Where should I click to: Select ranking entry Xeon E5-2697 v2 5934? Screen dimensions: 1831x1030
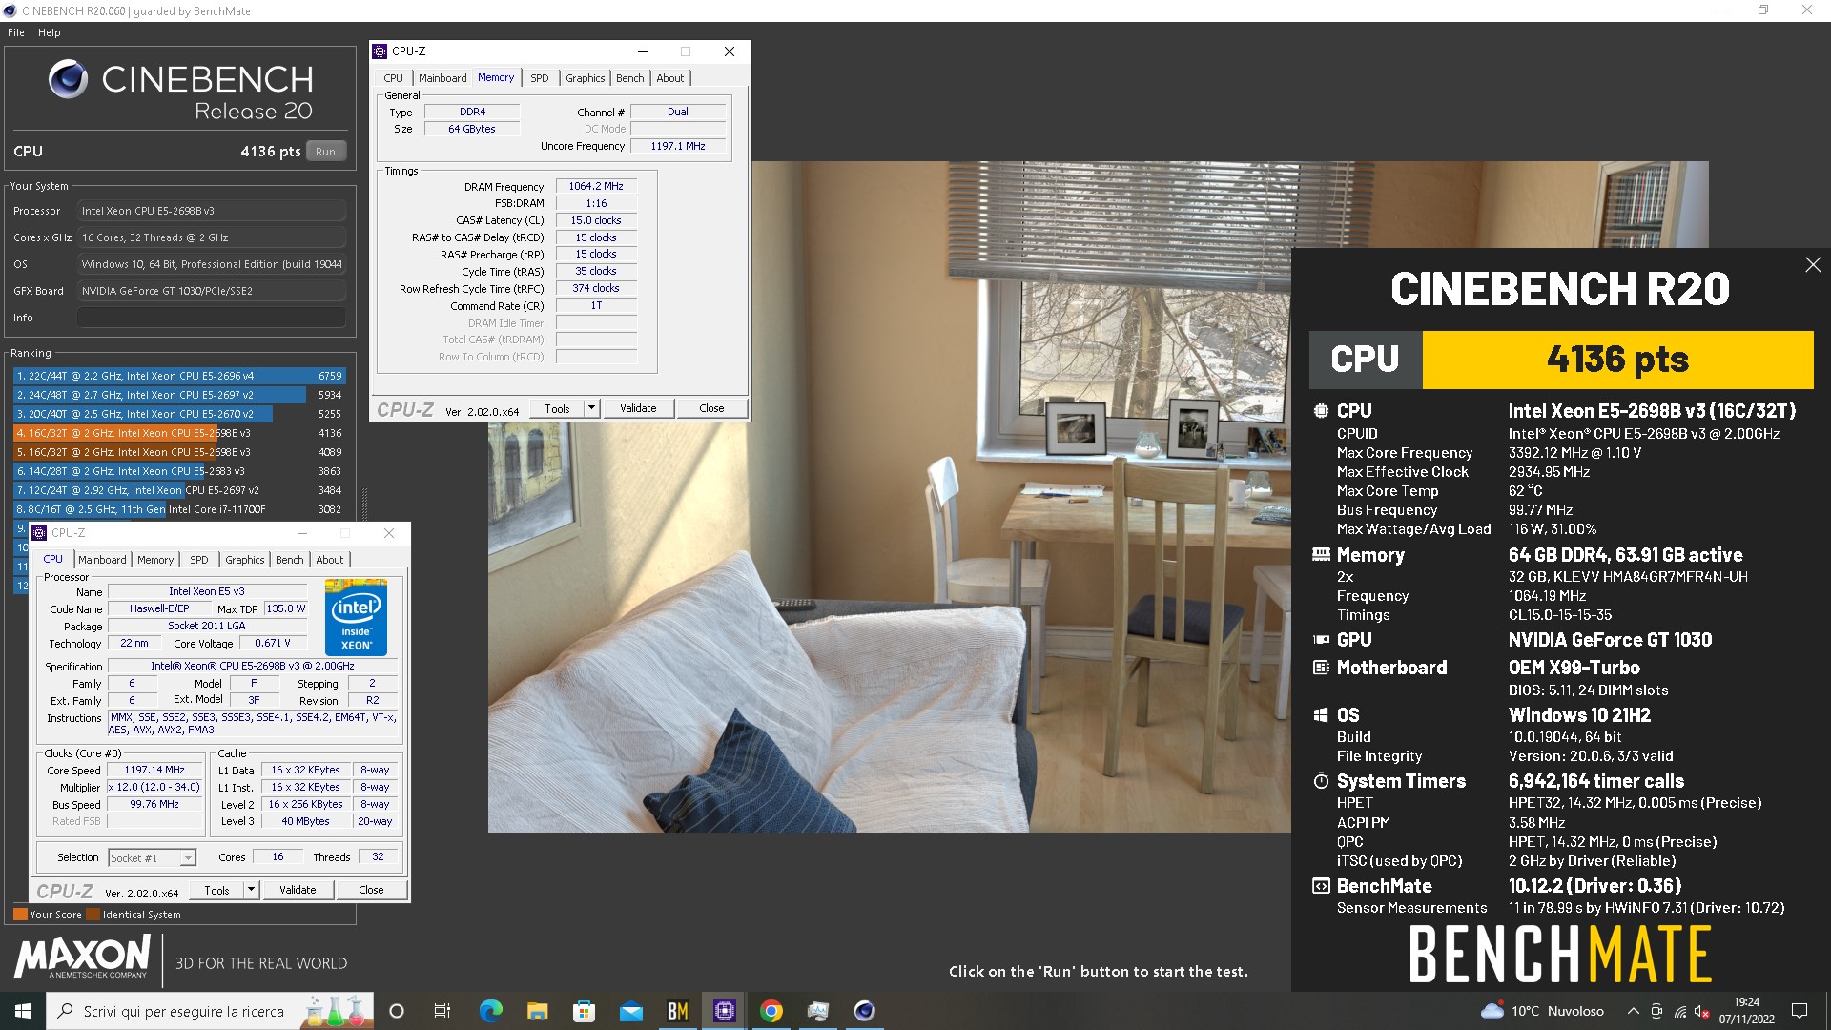pyautogui.click(x=179, y=395)
